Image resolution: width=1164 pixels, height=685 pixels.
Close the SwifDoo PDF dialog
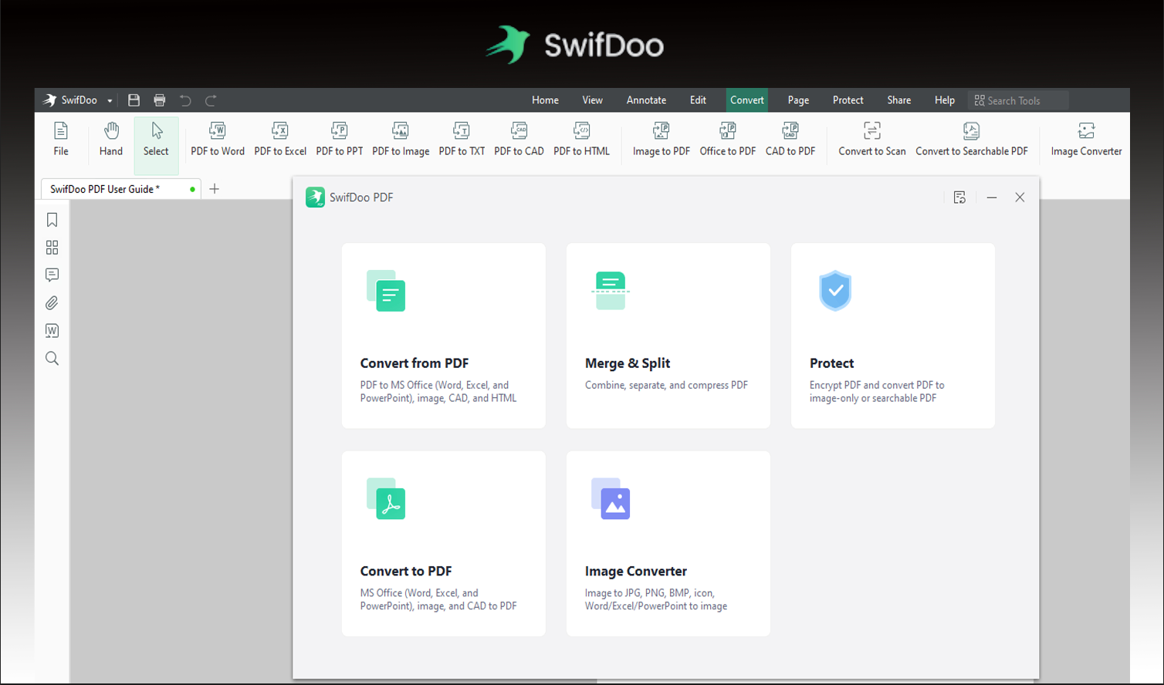[x=1020, y=197]
